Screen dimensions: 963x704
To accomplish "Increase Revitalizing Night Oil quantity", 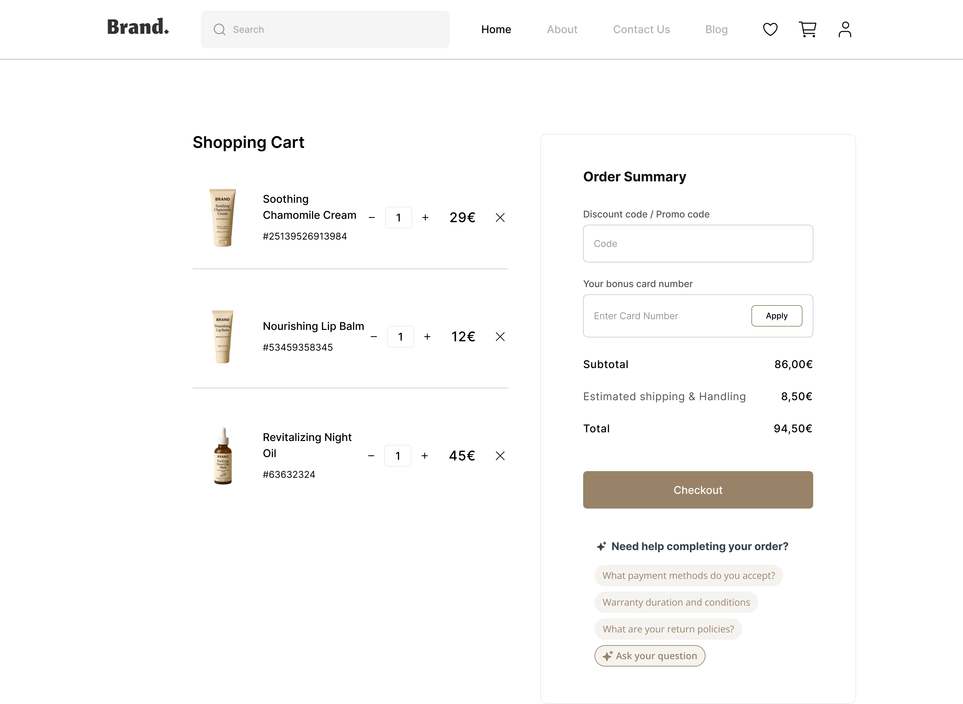I will point(424,456).
